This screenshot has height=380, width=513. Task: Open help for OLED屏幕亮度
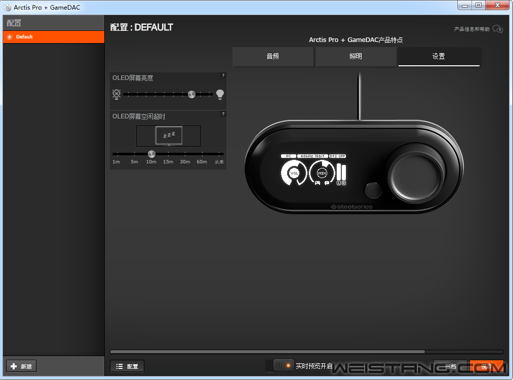click(223, 75)
